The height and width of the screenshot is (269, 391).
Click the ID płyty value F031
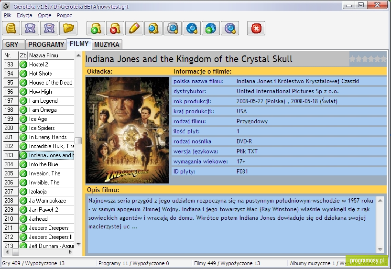tap(242, 172)
